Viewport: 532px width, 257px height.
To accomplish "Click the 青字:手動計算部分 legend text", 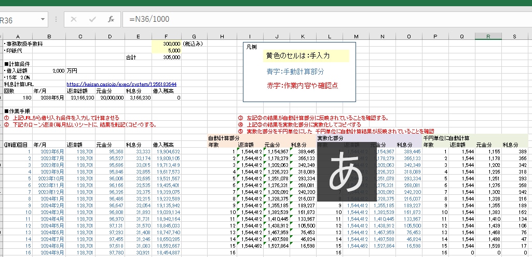I will tap(295, 72).
